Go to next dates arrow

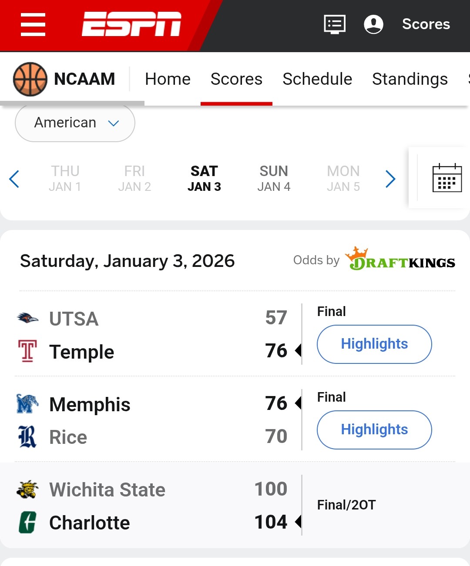[x=390, y=179]
